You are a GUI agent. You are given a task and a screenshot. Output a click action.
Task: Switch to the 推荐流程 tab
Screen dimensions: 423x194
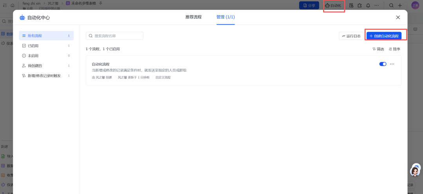193,17
